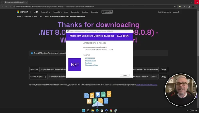Click the info icon beside the Desktop Runtime note
Screen dimensions: 199x113
click(x=32, y=53)
